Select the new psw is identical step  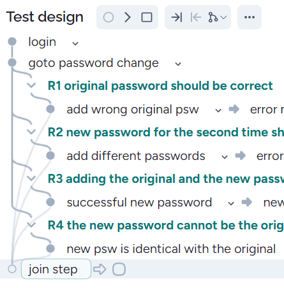click(171, 248)
